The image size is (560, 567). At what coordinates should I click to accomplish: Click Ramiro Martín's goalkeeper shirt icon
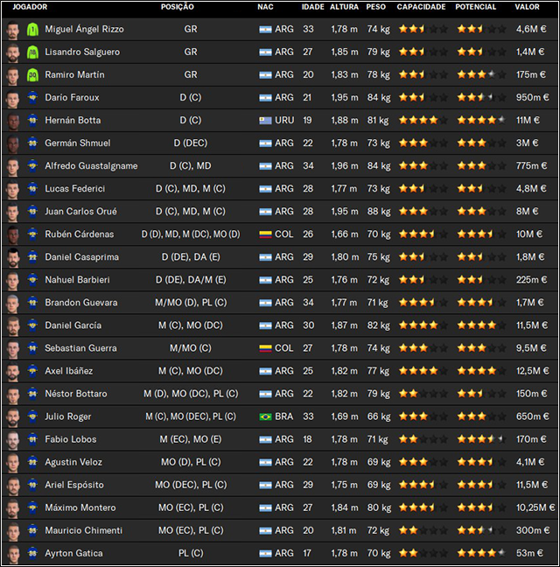pos(32,75)
